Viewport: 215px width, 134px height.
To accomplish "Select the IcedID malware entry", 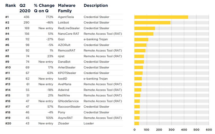I will [x=63, y=79].
